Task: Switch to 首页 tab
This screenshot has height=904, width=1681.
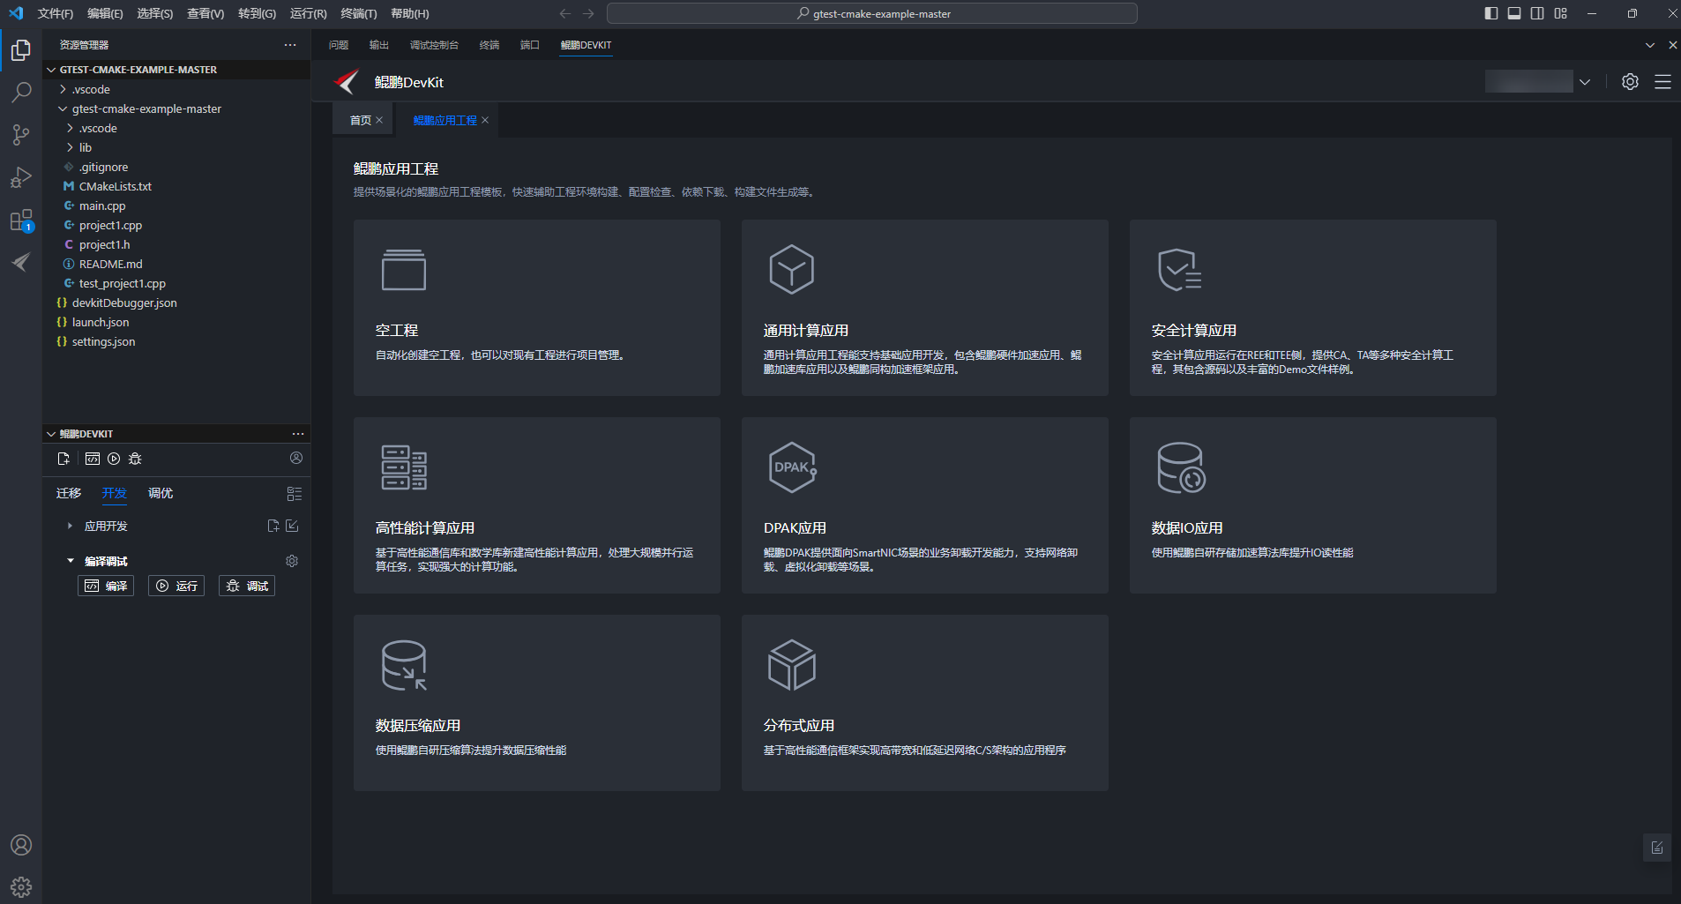Action: tap(361, 120)
